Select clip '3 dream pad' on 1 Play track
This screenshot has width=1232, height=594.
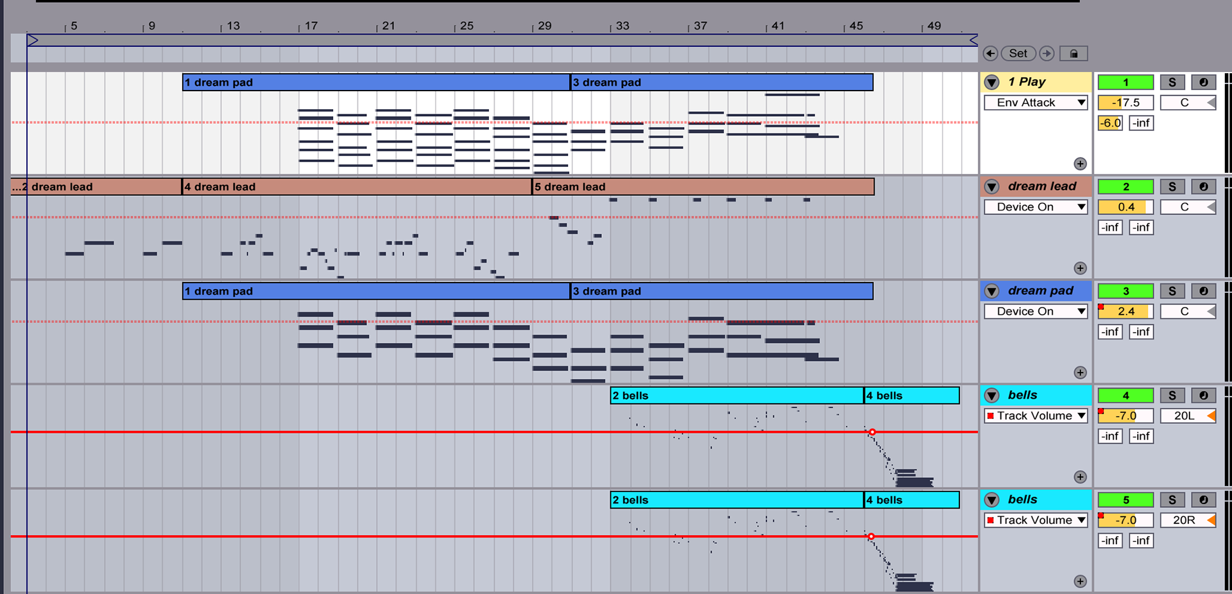click(722, 82)
